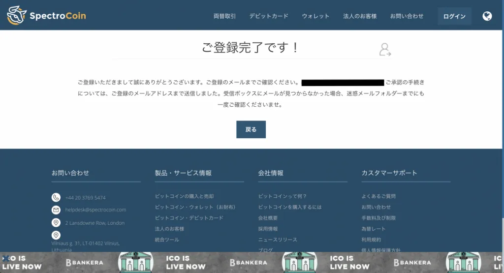Click the phone icon in the contact footer
504x273 pixels.
56,197
